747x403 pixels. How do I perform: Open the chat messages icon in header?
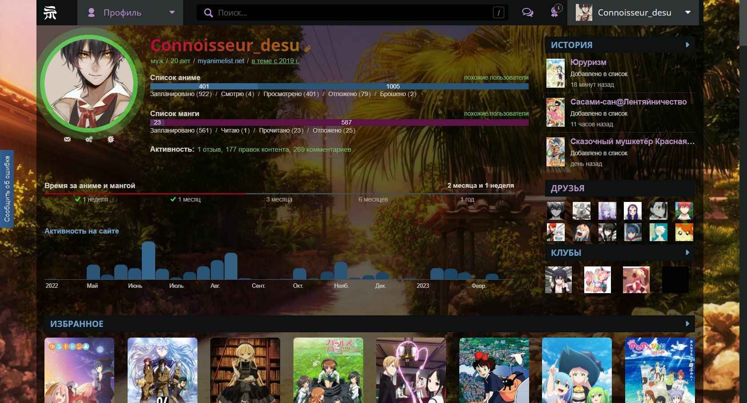pos(527,12)
